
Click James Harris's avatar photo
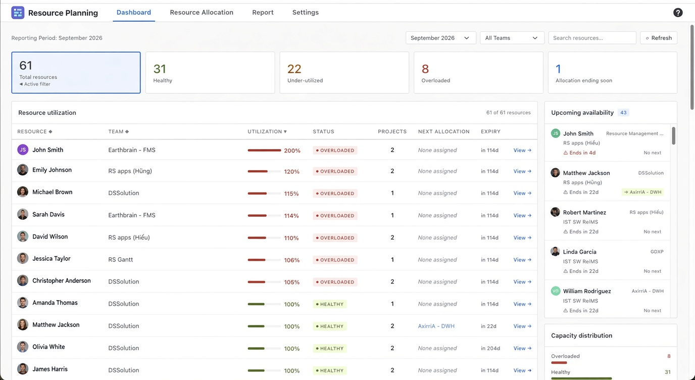point(23,369)
